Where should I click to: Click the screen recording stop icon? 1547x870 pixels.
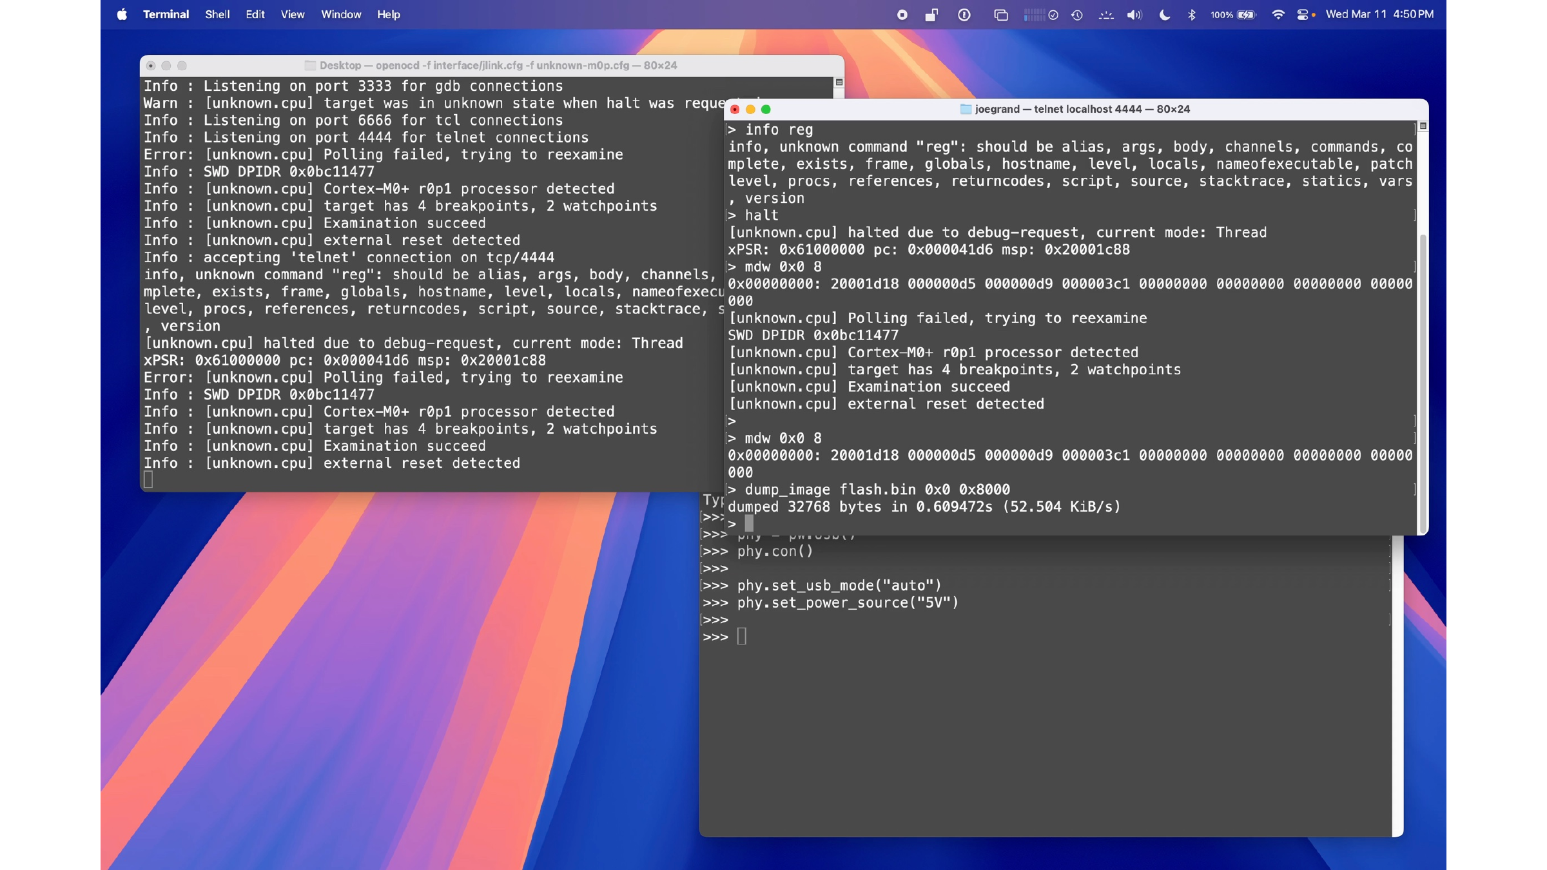(902, 15)
